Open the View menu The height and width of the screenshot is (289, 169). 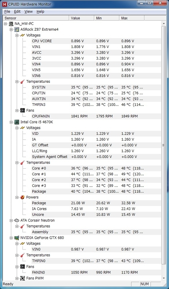pos(29,12)
